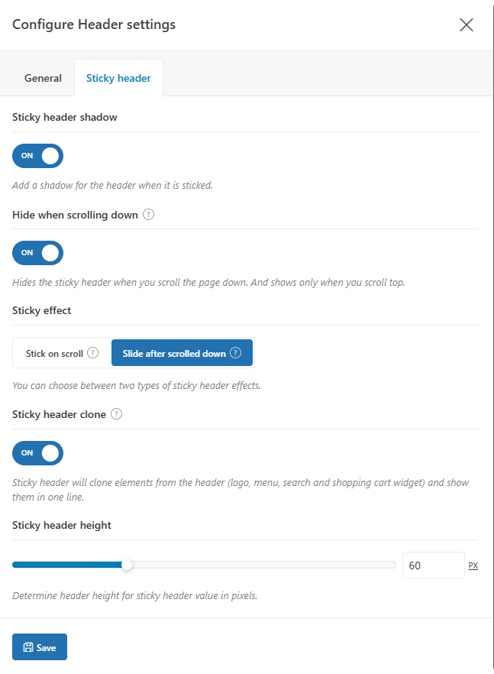Select the Sticky header tab
The width and height of the screenshot is (494, 674).
point(118,78)
